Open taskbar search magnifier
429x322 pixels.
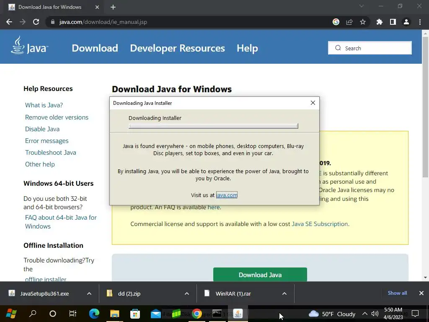[x=33, y=314]
